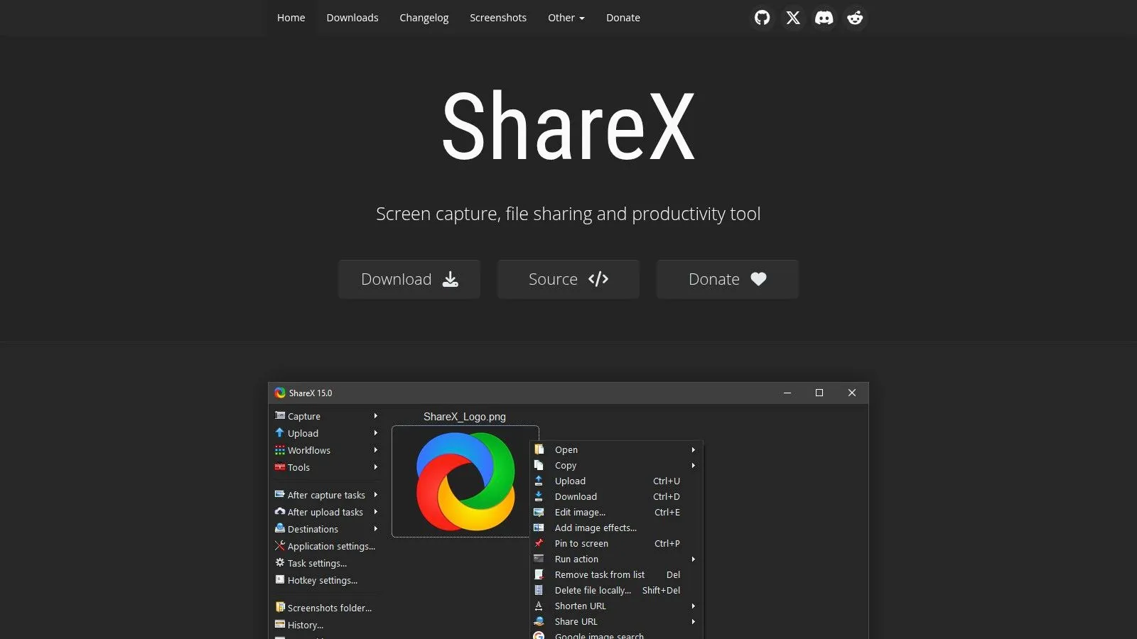Expand the Destinations submenu
Screen dimensions: 1137x639
[x=375, y=529]
